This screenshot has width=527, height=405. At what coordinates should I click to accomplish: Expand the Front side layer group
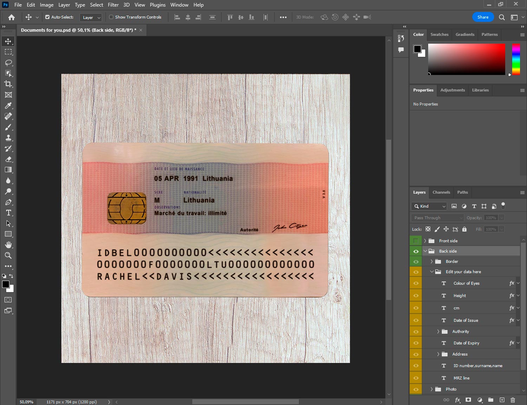click(x=425, y=241)
